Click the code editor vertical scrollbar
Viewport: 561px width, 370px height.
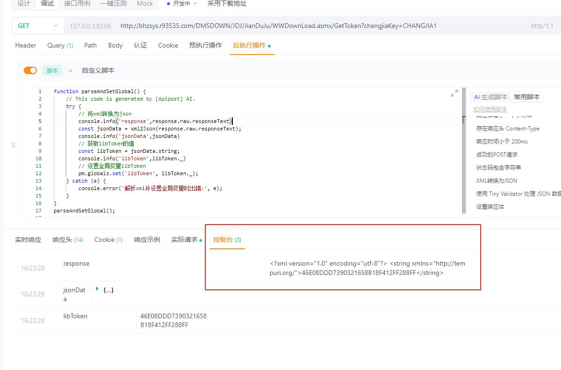[x=464, y=151]
